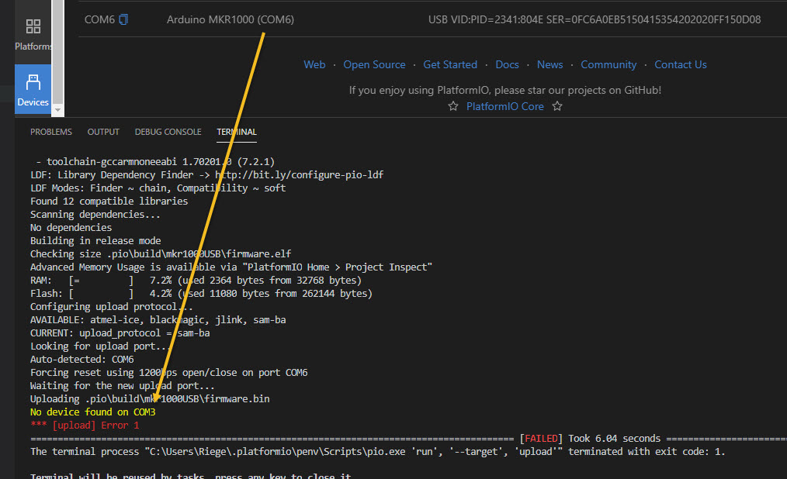Viewport: 787px width, 479px height.
Task: Click star icon right of PlatformIO Core
Action: 557,106
